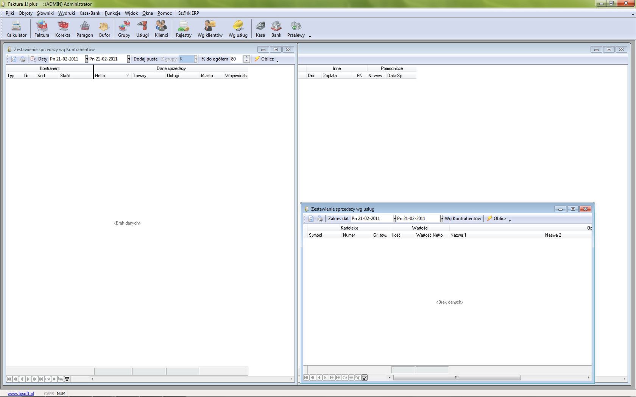Open Kasa in main toolbar
Screen dimensions: 636x397
(x=260, y=29)
